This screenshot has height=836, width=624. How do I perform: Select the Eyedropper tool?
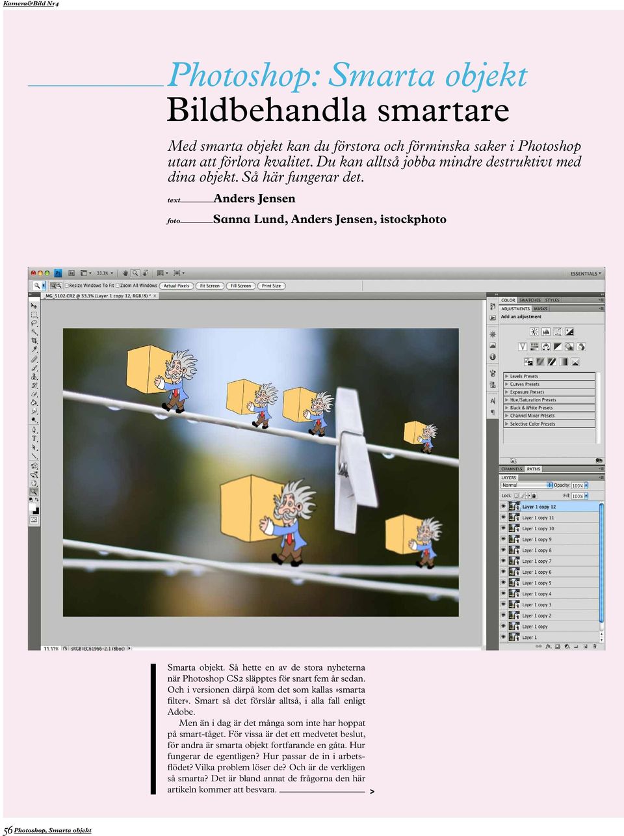[x=34, y=349]
